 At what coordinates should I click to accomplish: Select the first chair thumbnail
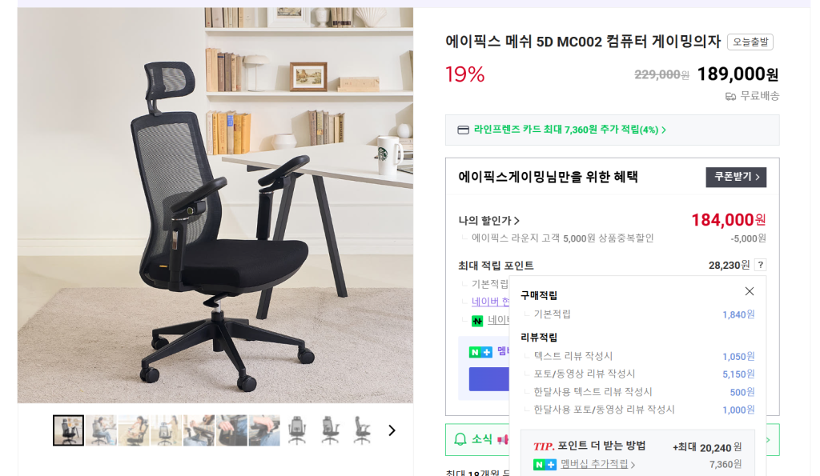pyautogui.click(x=68, y=430)
